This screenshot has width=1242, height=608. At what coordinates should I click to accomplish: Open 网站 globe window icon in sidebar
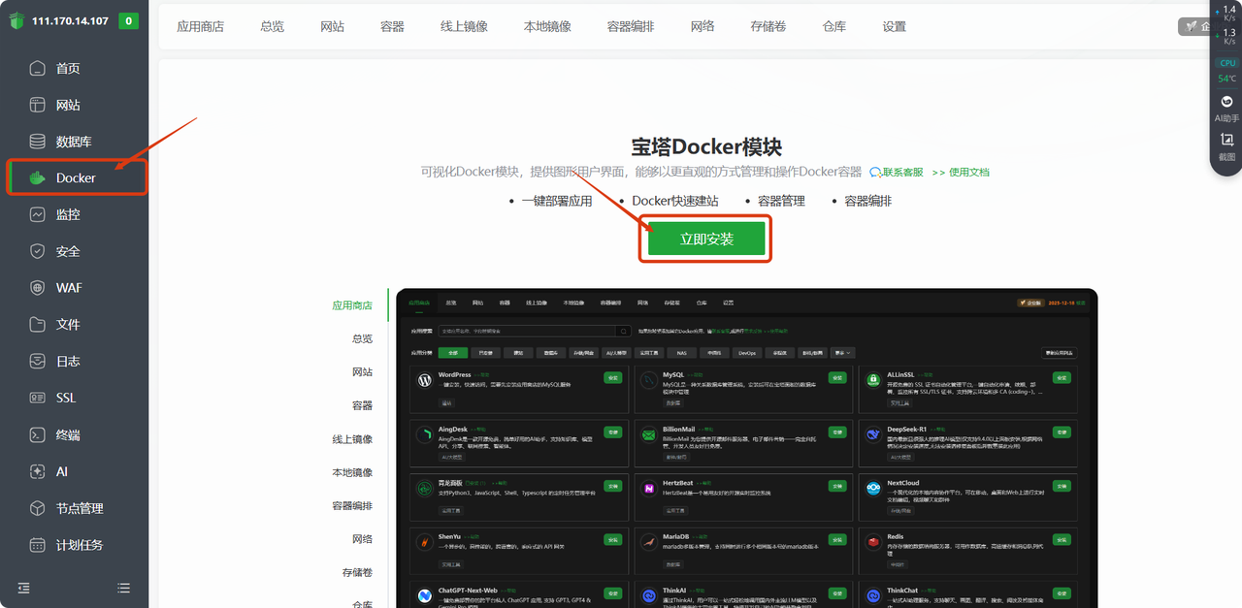coord(37,105)
